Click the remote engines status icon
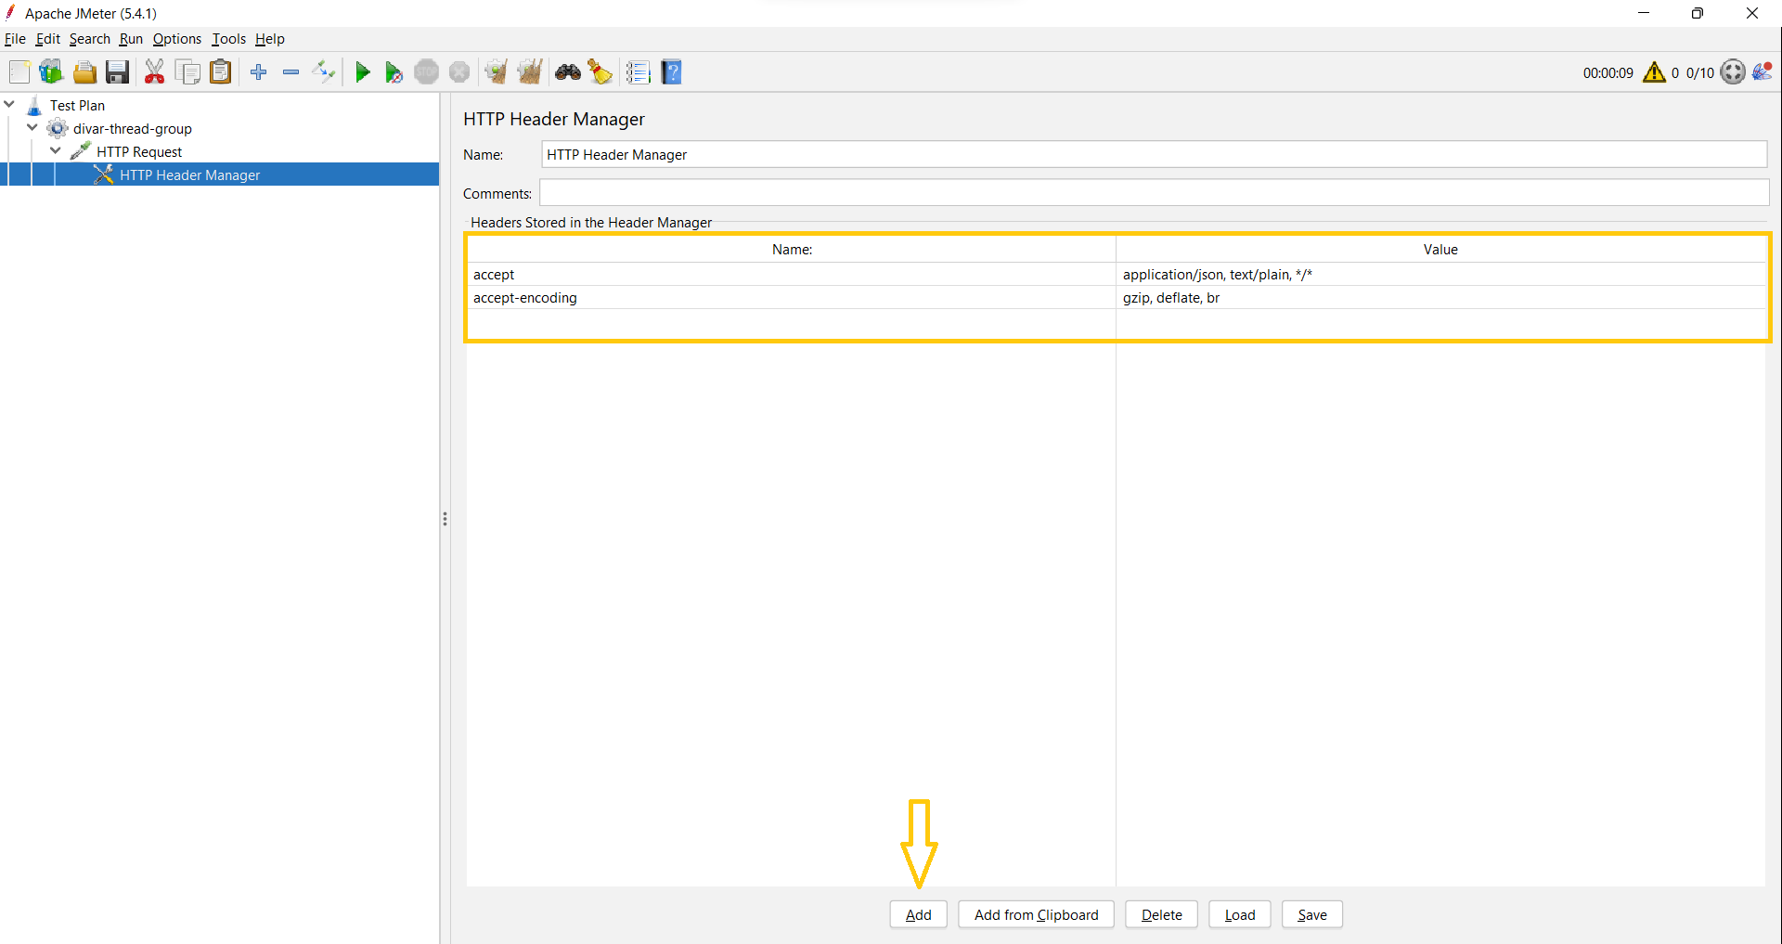Screen dimensions: 1782x944 click(x=1763, y=72)
